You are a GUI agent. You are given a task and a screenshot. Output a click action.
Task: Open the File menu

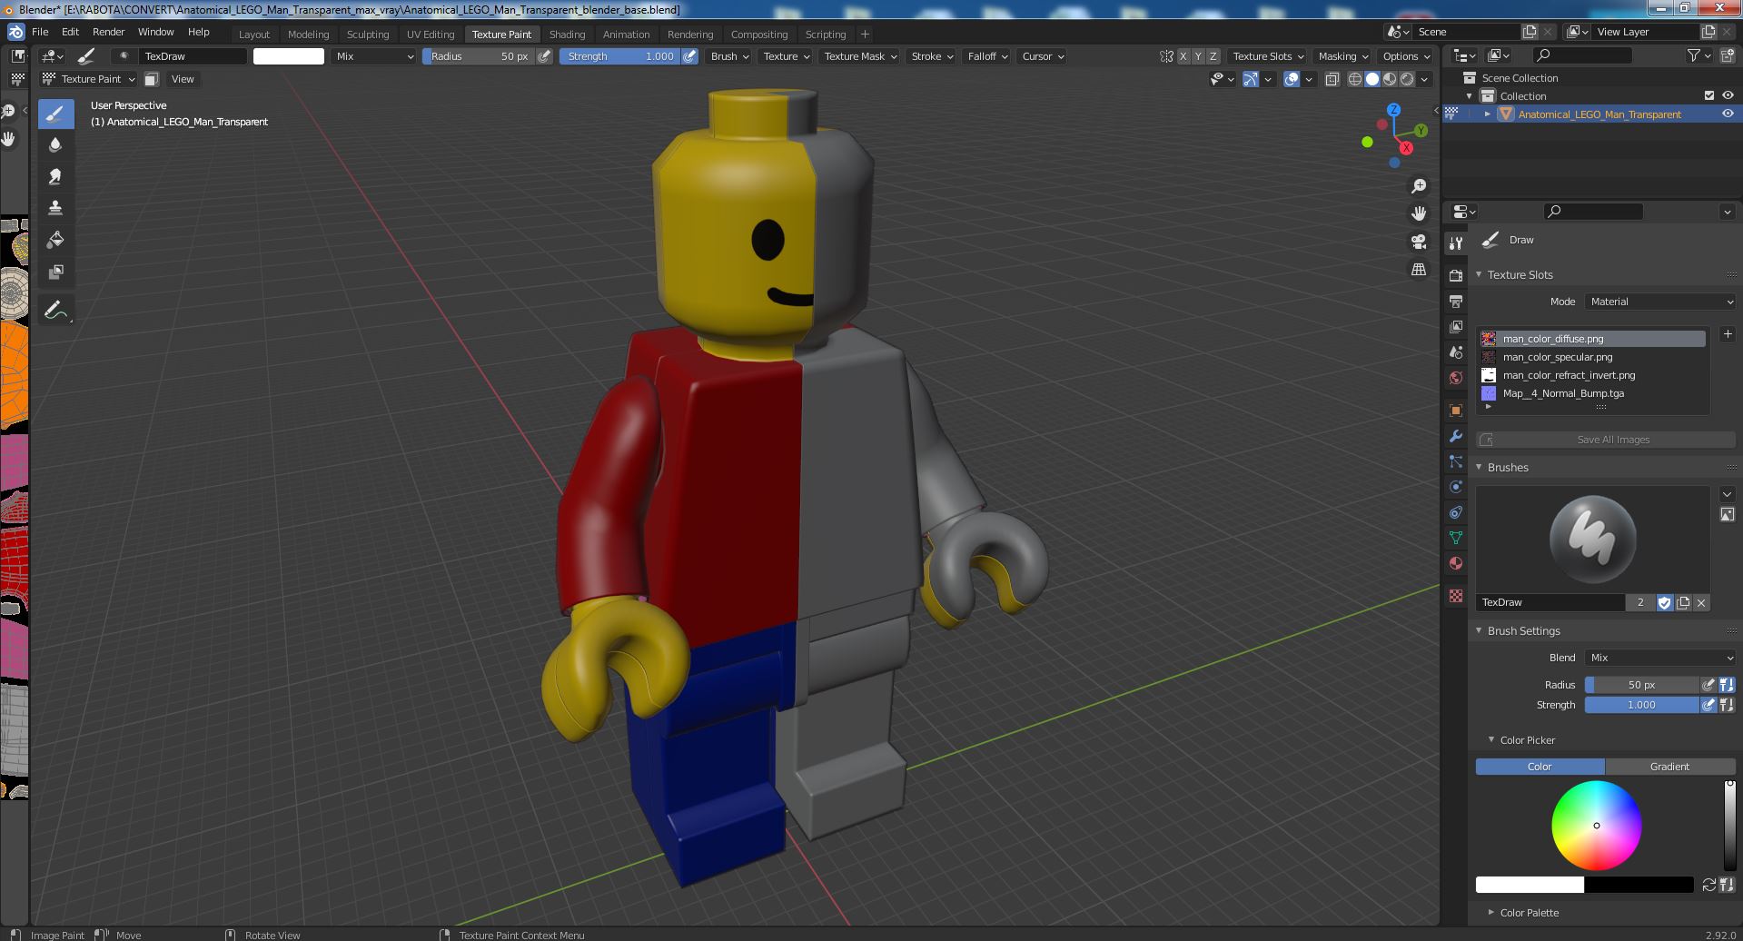click(40, 32)
